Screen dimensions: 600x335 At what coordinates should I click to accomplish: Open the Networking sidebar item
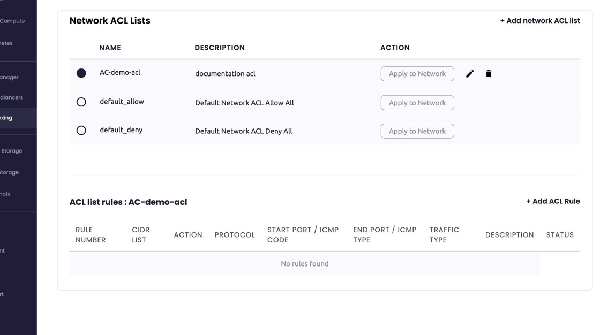tap(7, 118)
